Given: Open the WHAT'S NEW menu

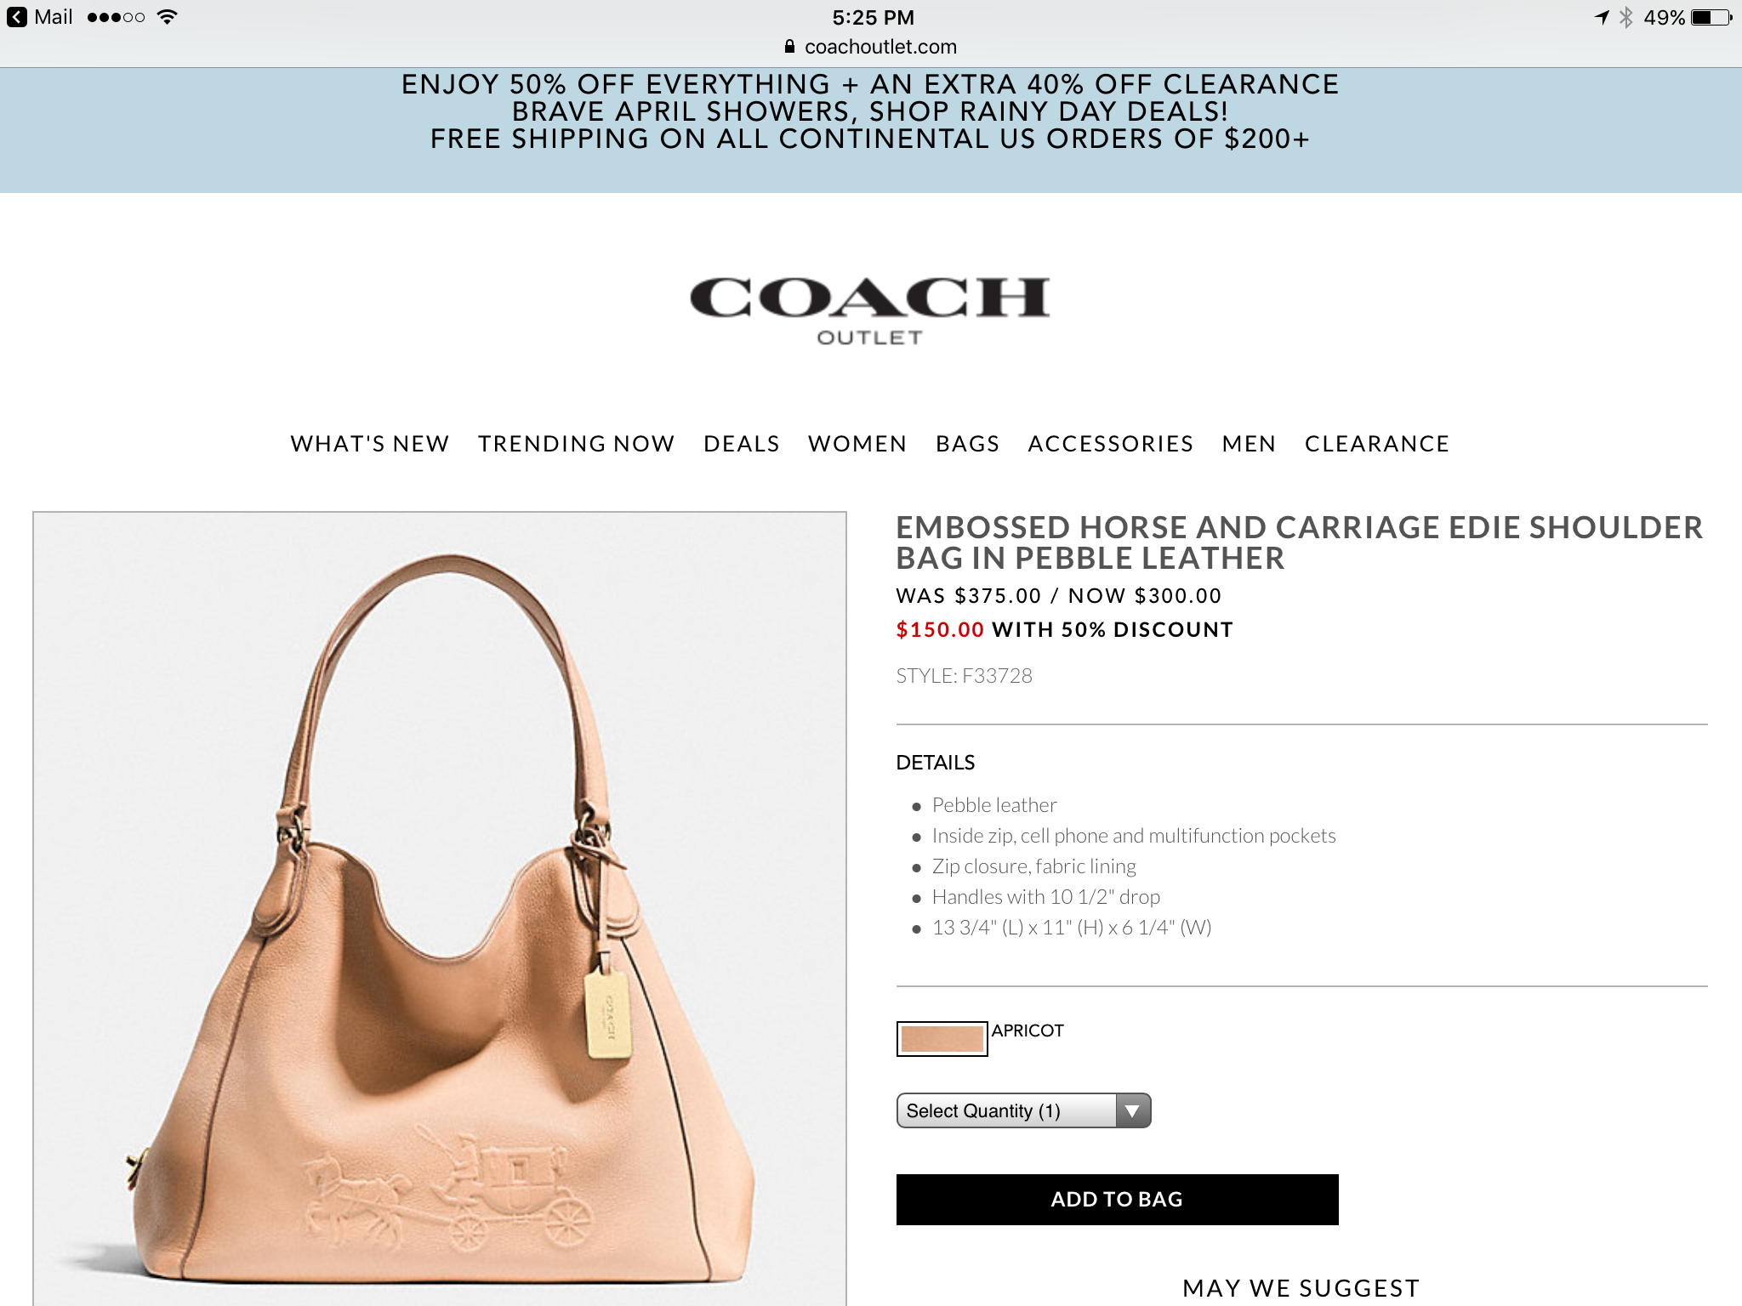Looking at the screenshot, I should (370, 444).
